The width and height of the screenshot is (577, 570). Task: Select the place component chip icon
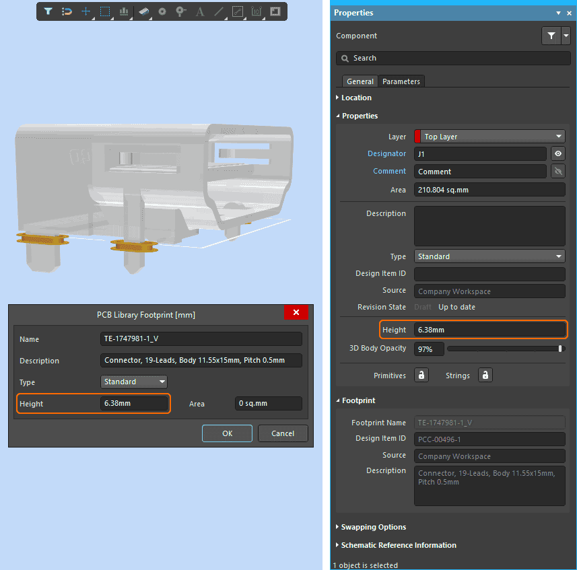(x=143, y=11)
